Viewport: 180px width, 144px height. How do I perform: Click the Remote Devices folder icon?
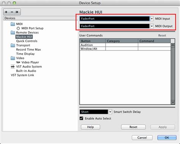(x=13, y=33)
